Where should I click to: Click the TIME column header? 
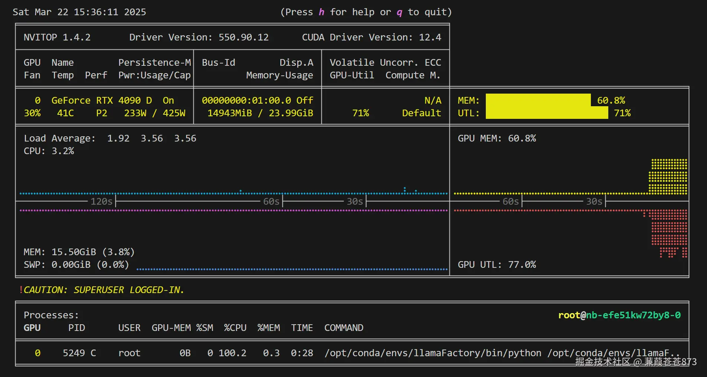click(302, 328)
